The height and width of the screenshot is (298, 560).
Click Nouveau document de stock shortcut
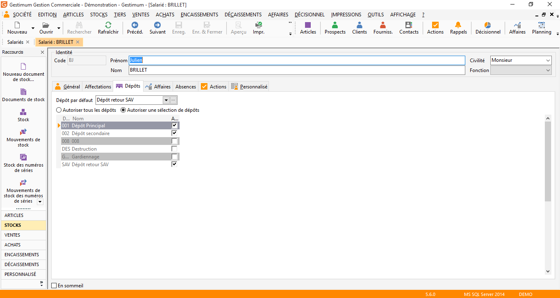tap(23, 72)
